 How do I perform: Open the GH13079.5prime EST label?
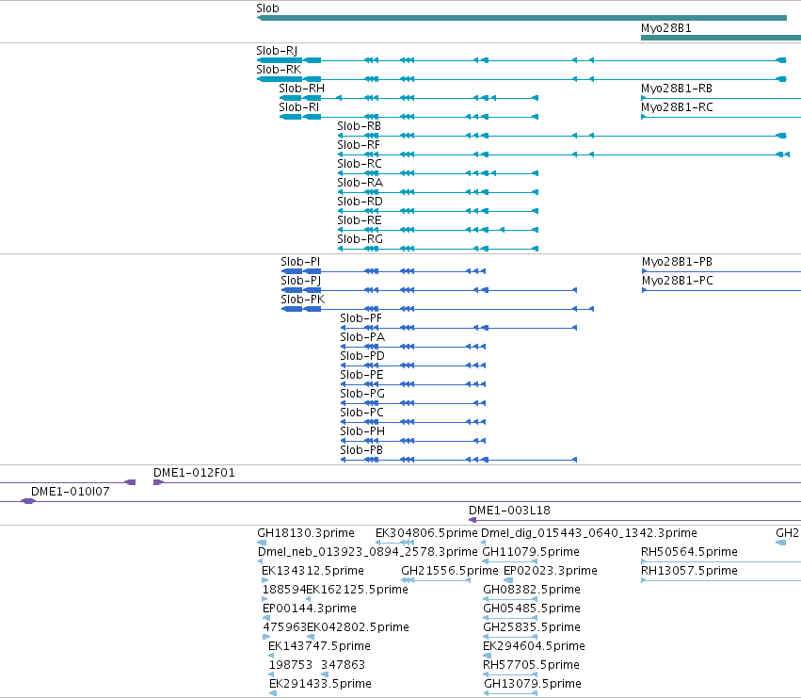tap(533, 684)
